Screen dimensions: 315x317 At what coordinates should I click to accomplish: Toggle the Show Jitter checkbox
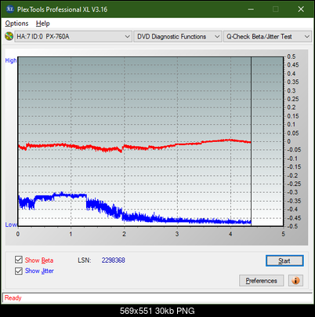point(19,271)
